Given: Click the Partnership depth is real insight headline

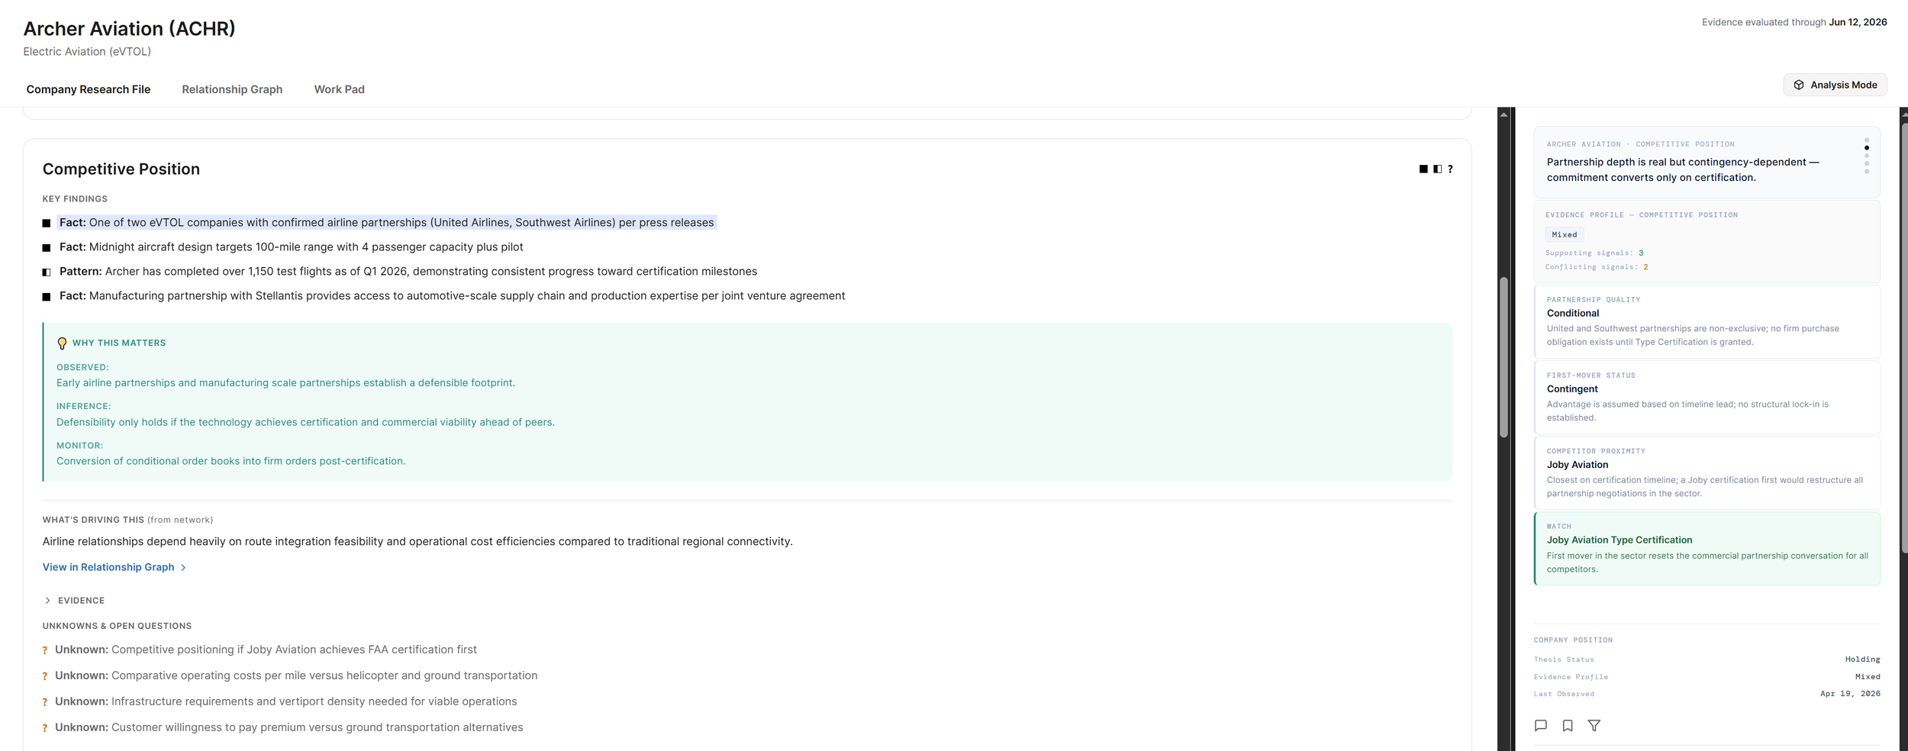Looking at the screenshot, I should pos(1683,170).
